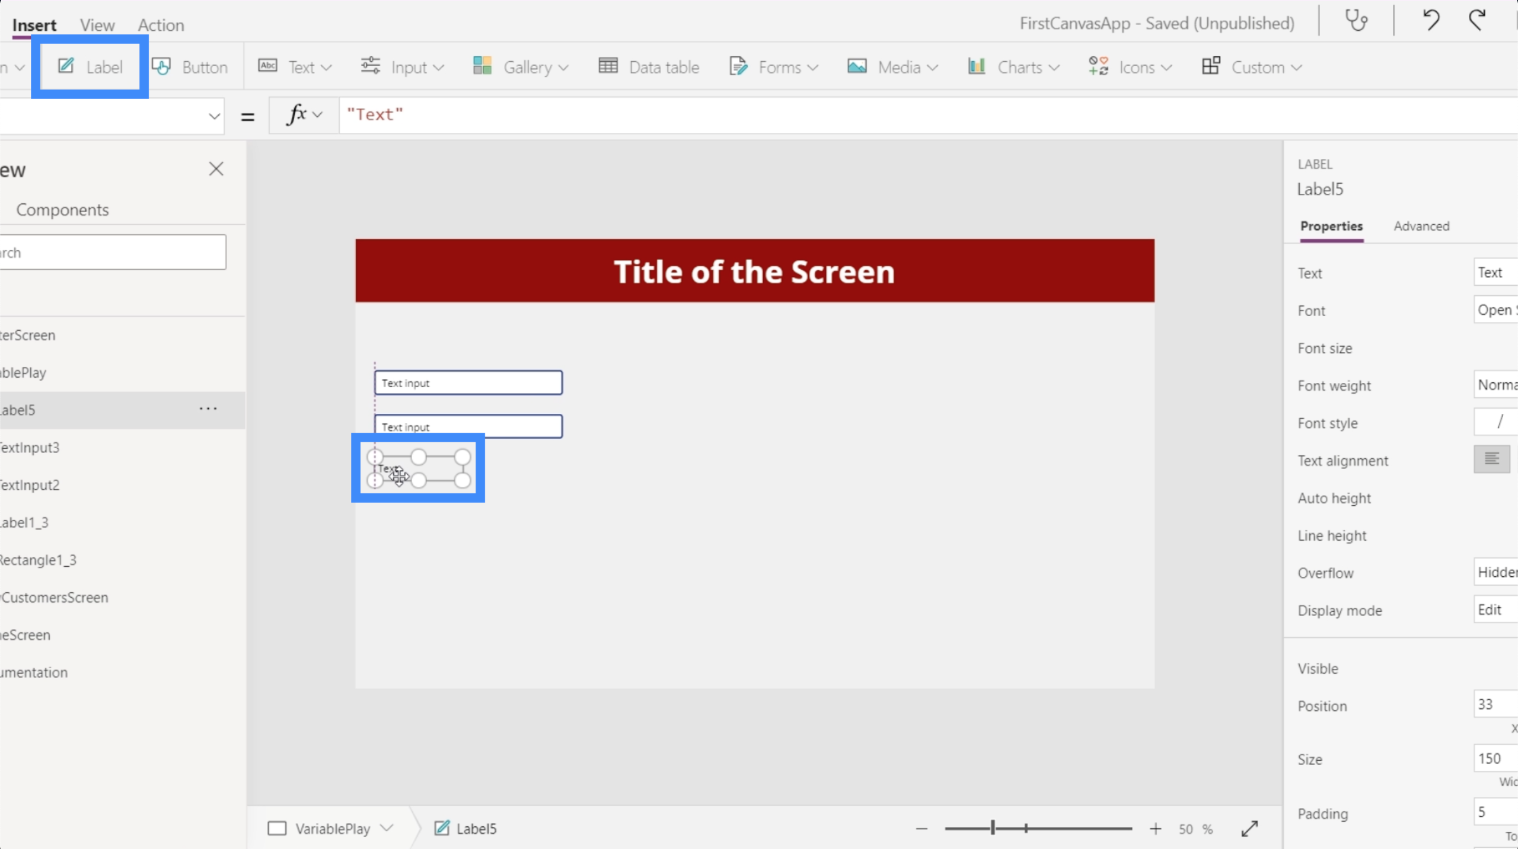Edit the Text property field
This screenshot has width=1518, height=849.
[x=1495, y=272]
